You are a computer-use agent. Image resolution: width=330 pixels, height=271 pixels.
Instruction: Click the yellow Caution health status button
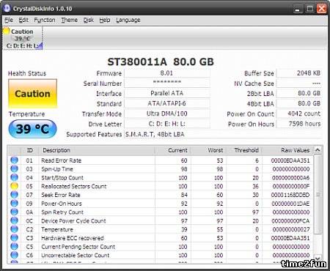click(x=32, y=94)
